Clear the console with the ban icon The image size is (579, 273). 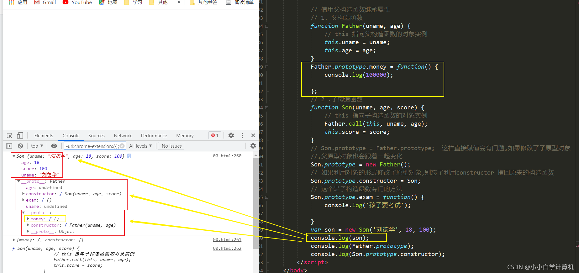tap(20, 146)
